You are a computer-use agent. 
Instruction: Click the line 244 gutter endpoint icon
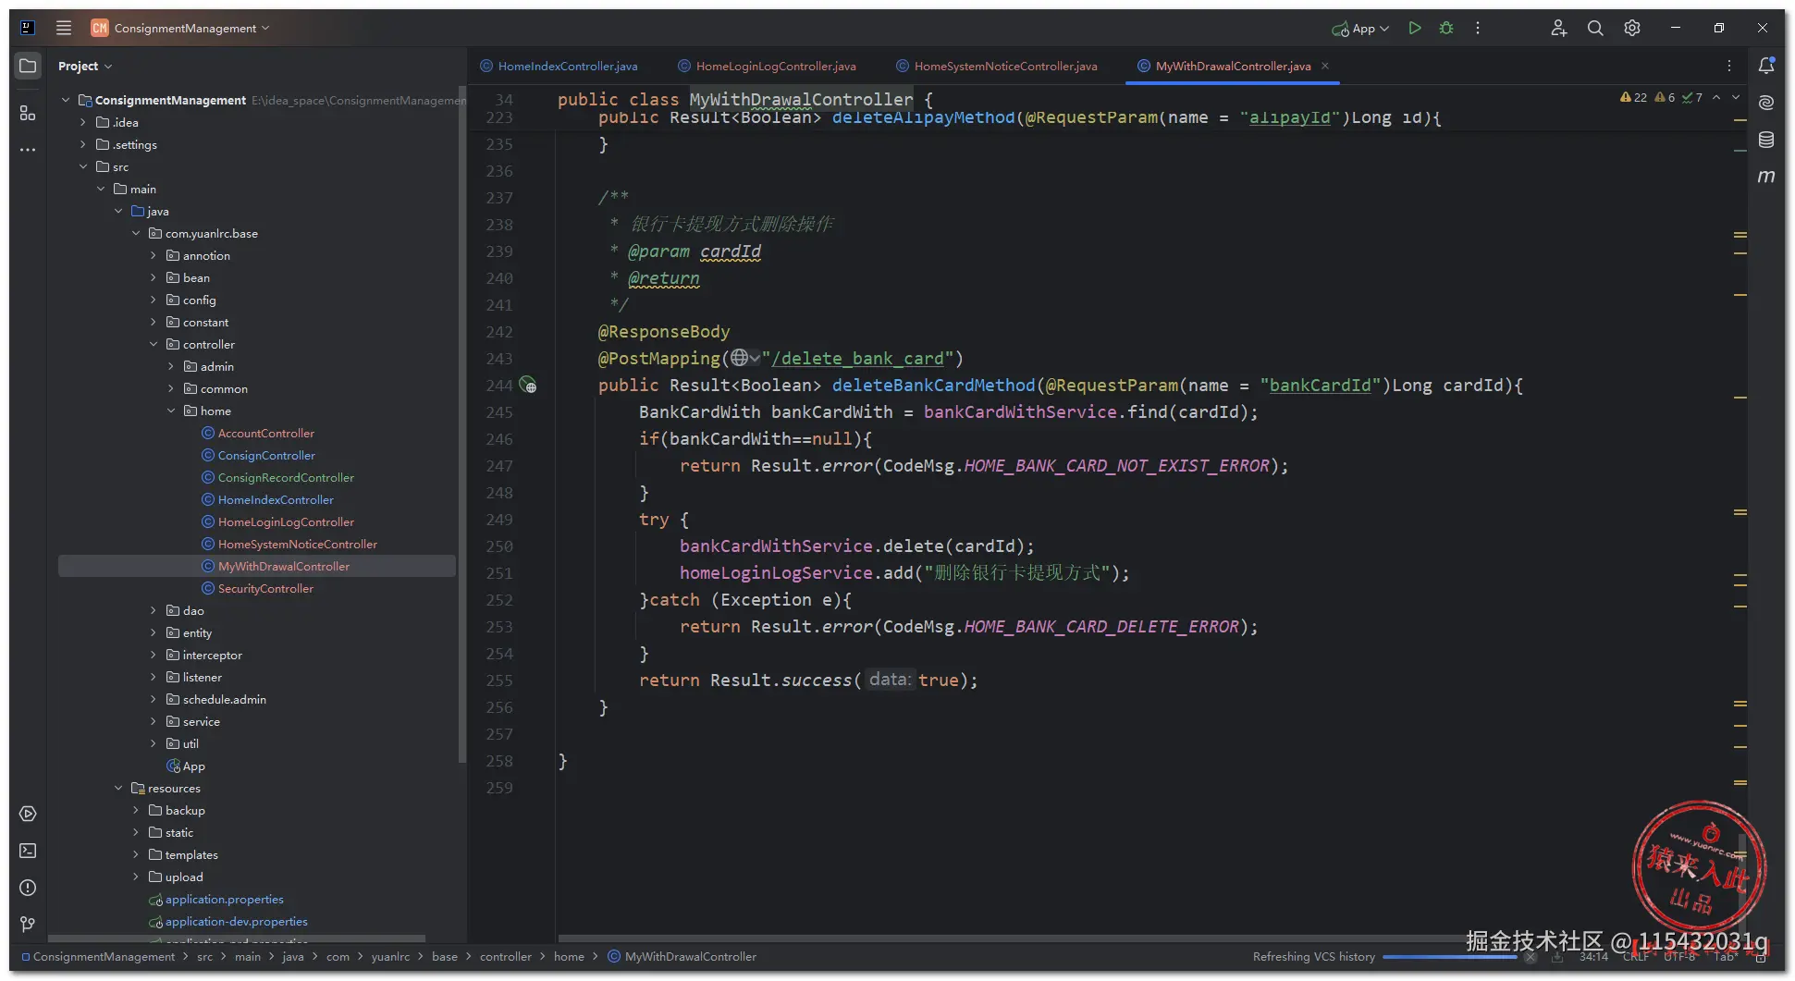[528, 385]
